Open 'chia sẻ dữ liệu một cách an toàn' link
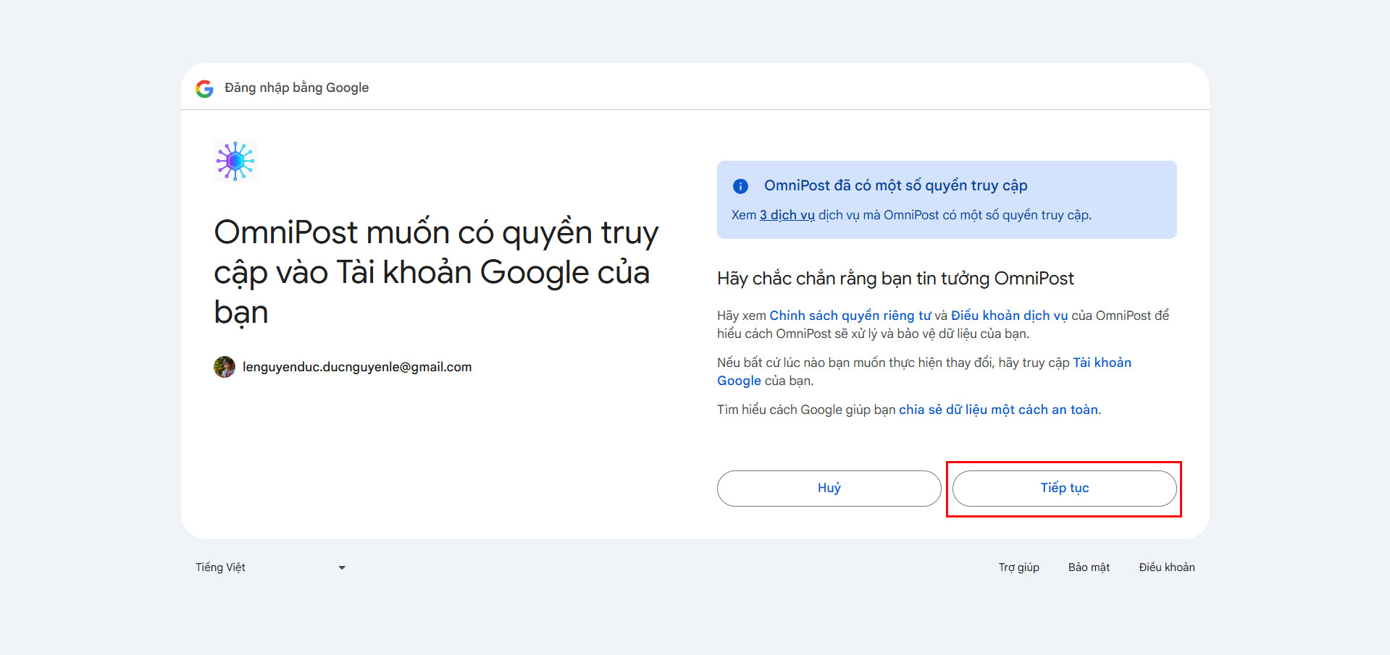Screen dimensions: 1390x655 tap(999, 410)
